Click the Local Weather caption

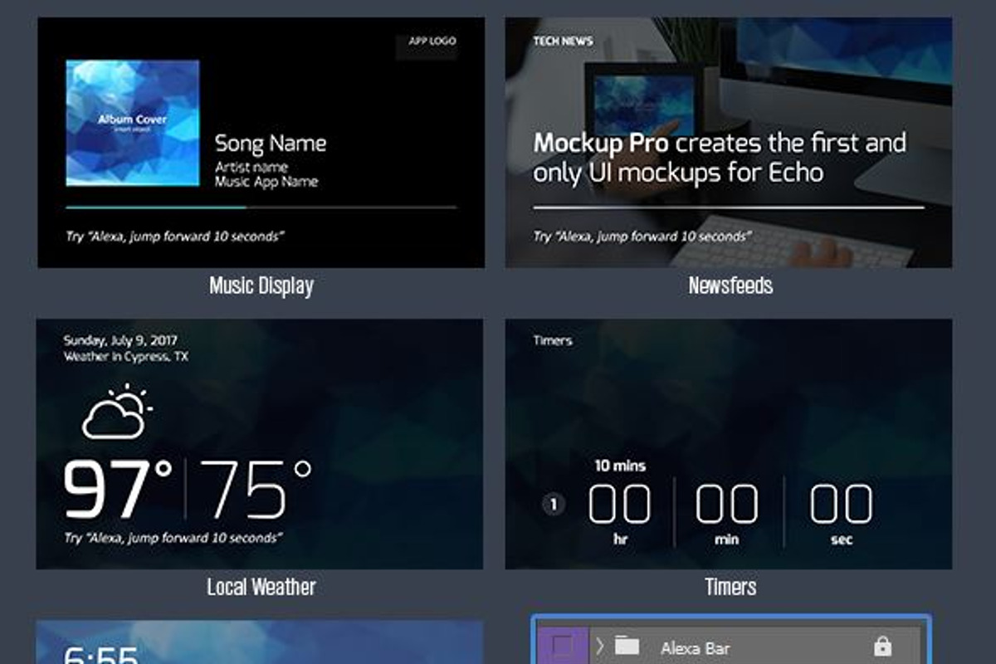click(x=261, y=588)
